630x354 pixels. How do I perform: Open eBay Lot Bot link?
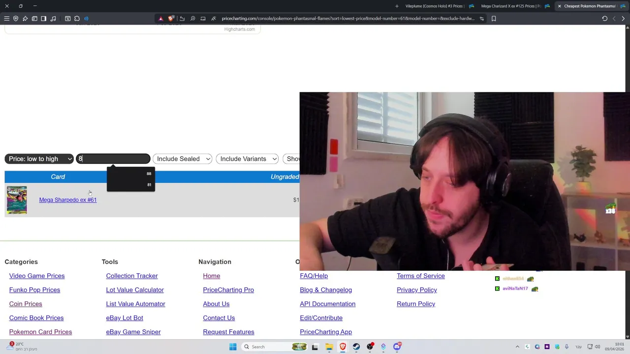(125, 318)
